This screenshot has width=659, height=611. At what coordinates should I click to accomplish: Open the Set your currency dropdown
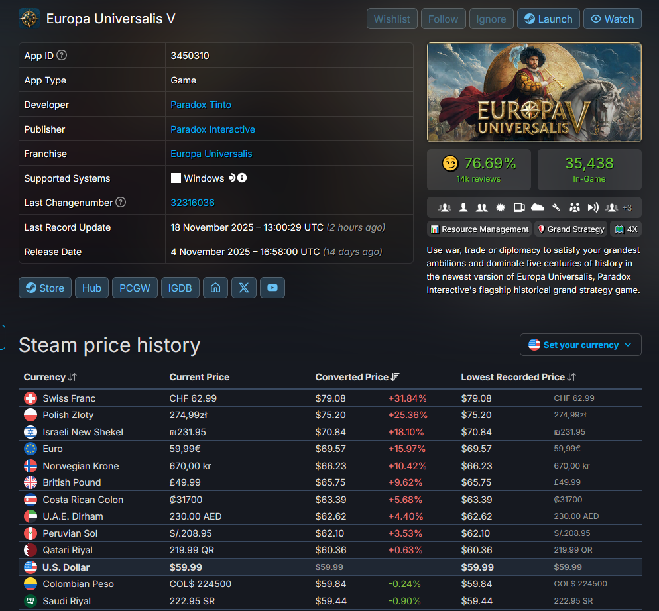[x=580, y=345]
